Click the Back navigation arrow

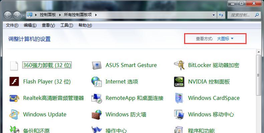tap(8, 15)
